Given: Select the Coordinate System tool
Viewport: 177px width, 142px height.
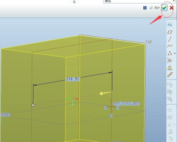Looking at the screenshot, I should click(170, 61).
